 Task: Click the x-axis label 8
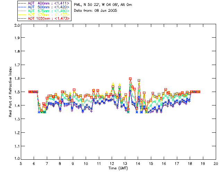[x=60, y=164]
